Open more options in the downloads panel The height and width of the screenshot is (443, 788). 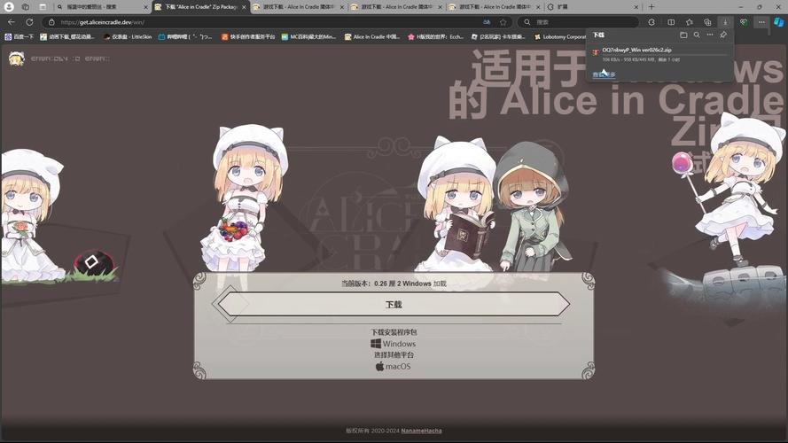point(710,35)
